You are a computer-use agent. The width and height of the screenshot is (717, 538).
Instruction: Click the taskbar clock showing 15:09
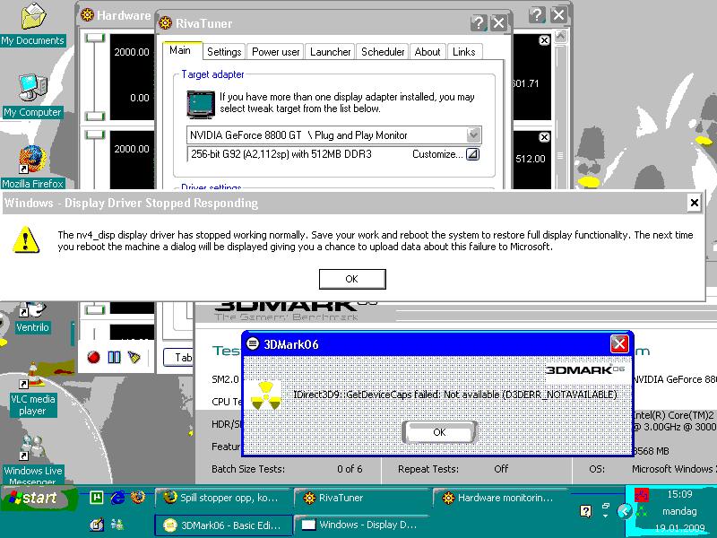[x=680, y=494]
